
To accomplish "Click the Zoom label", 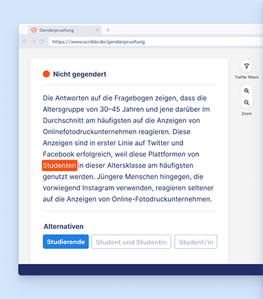I will point(246,113).
